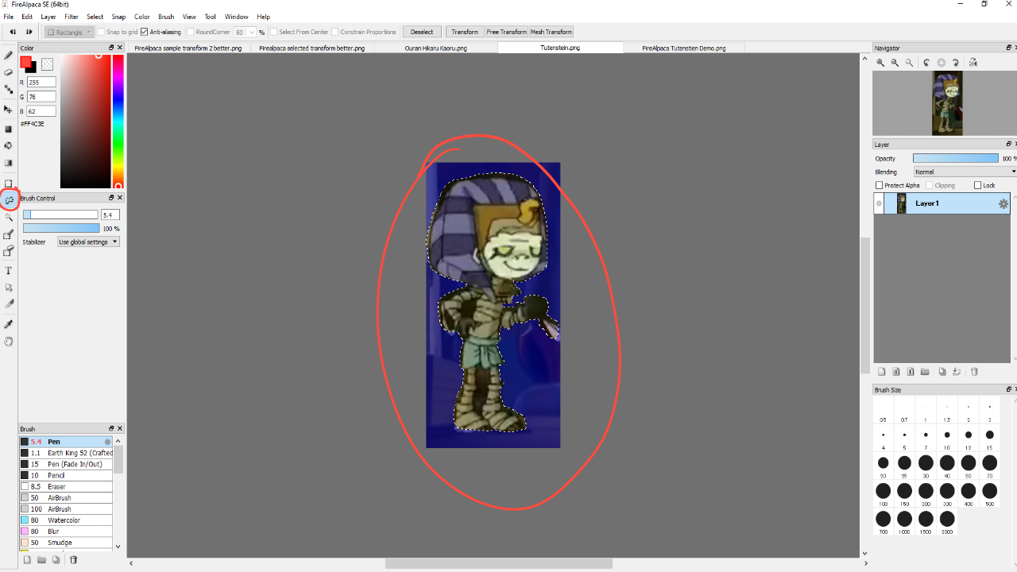Click the layer Opacity slider
The image size is (1017, 572).
[x=956, y=159]
